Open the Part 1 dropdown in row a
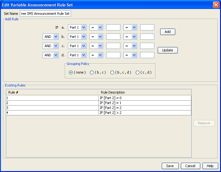This screenshot has height=172, width=221. point(77,27)
